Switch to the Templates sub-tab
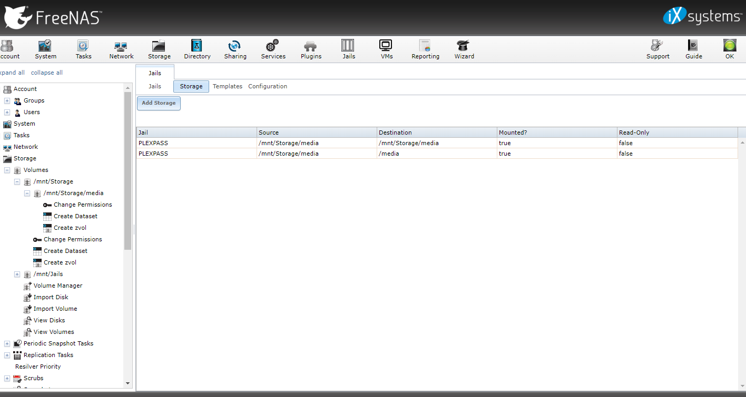Viewport: 746px width, 397px height. 227,86
